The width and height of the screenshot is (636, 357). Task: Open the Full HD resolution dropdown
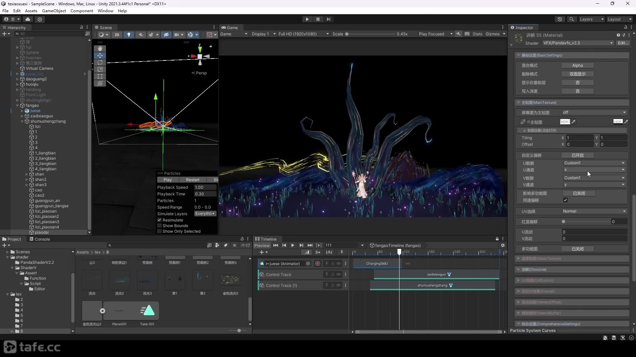pyautogui.click(x=303, y=34)
